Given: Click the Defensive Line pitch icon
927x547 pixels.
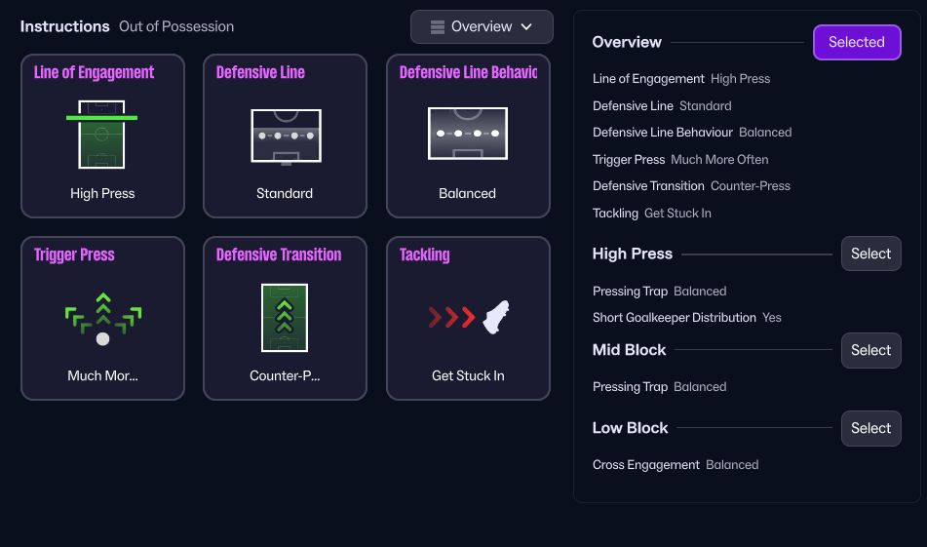Looking at the screenshot, I should point(285,135).
